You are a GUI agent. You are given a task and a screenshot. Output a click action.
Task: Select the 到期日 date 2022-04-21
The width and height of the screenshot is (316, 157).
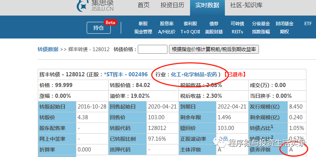click(232, 107)
